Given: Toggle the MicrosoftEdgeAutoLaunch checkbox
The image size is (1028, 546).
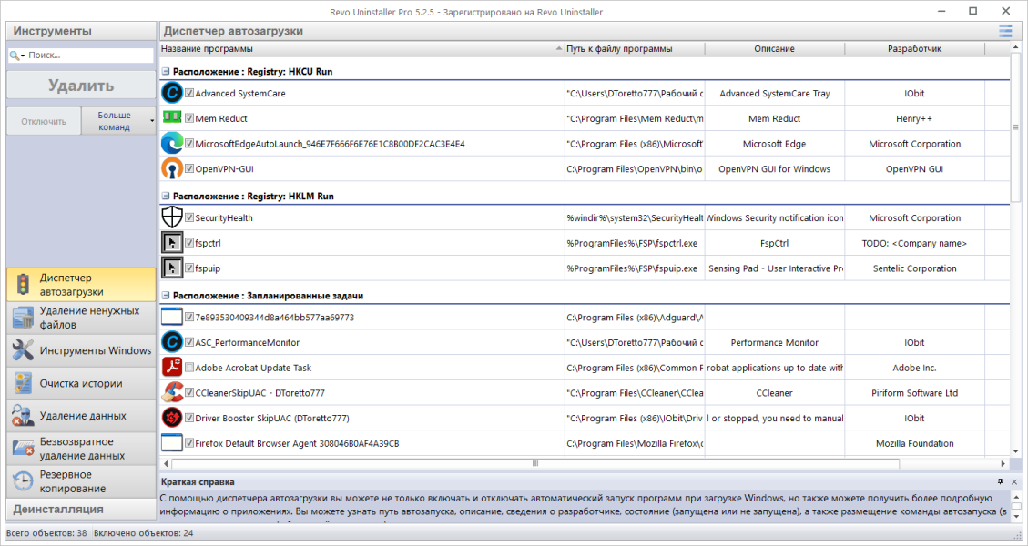Looking at the screenshot, I should [x=189, y=143].
